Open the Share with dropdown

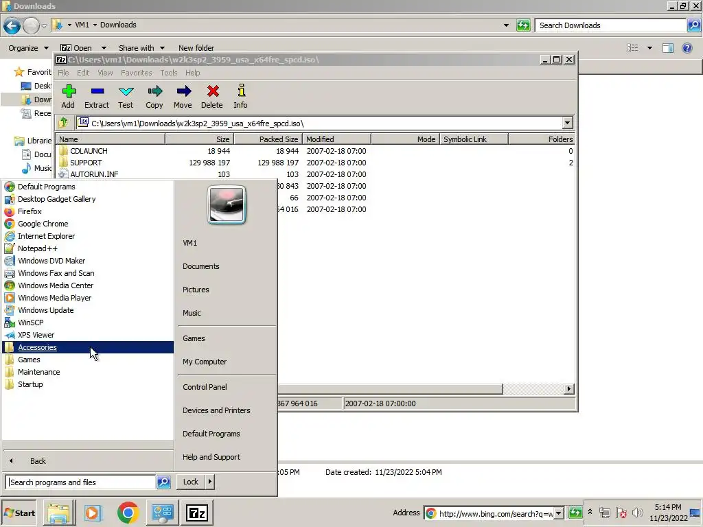141,48
